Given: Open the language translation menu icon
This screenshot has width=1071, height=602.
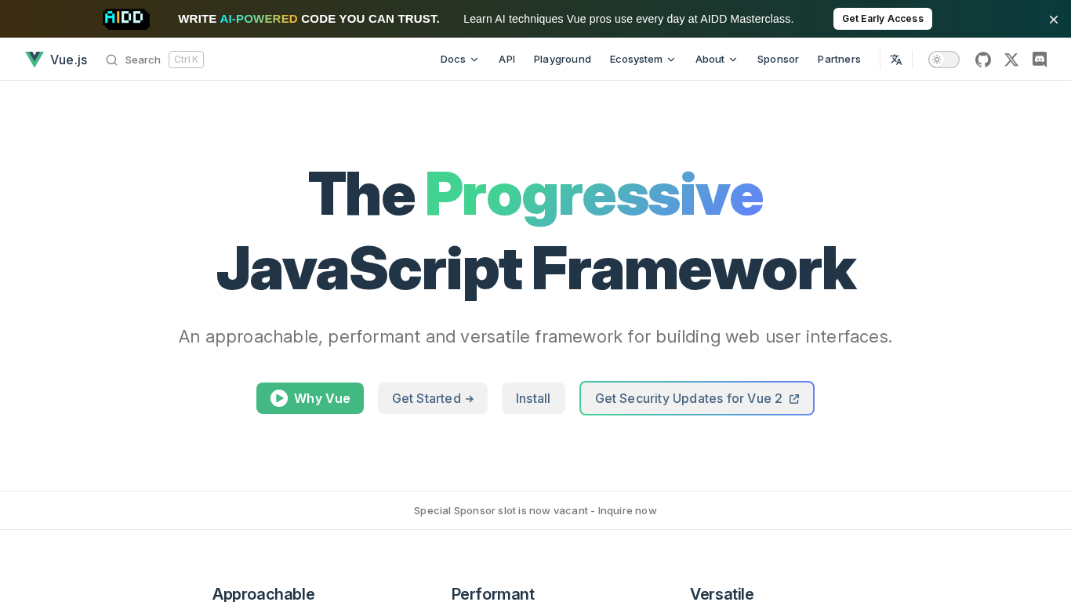Looking at the screenshot, I should click(896, 60).
